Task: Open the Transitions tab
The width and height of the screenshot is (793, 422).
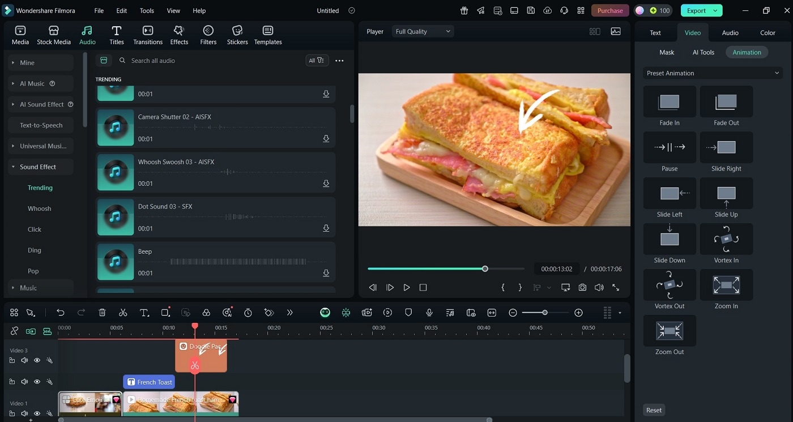Action: 148,35
